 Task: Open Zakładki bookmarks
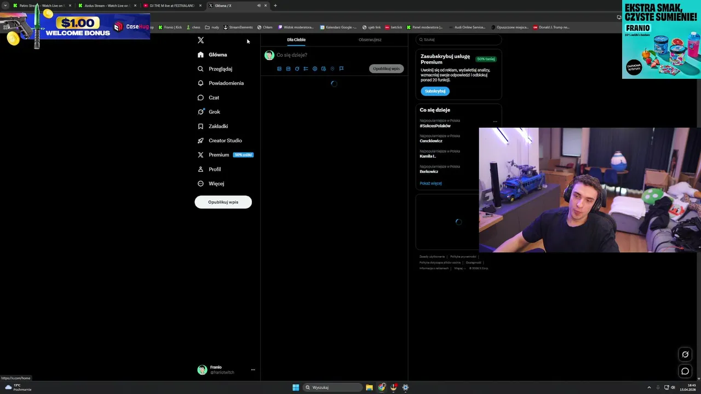212,126
